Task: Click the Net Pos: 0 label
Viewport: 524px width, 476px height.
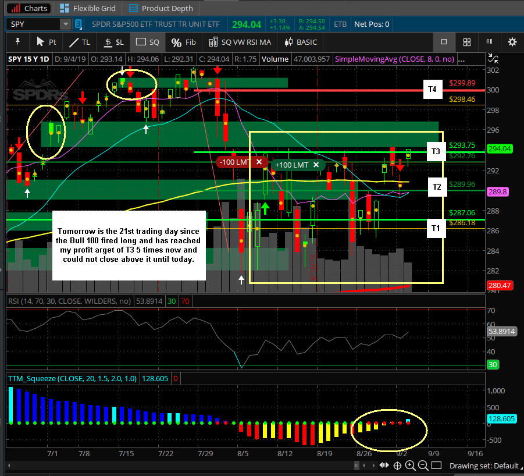Action: click(x=372, y=24)
